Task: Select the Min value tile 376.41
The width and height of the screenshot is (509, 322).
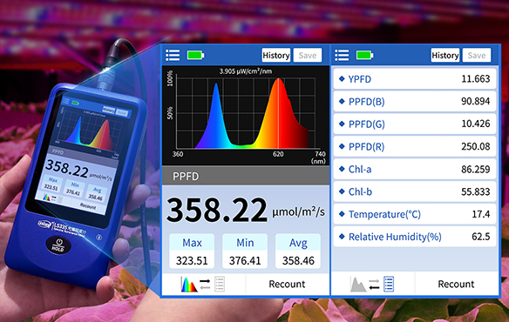Action: 245,252
